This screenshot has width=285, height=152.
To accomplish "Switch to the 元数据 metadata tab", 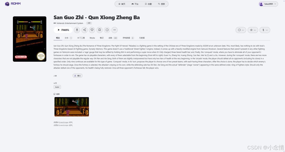I will click(x=142, y=38).
